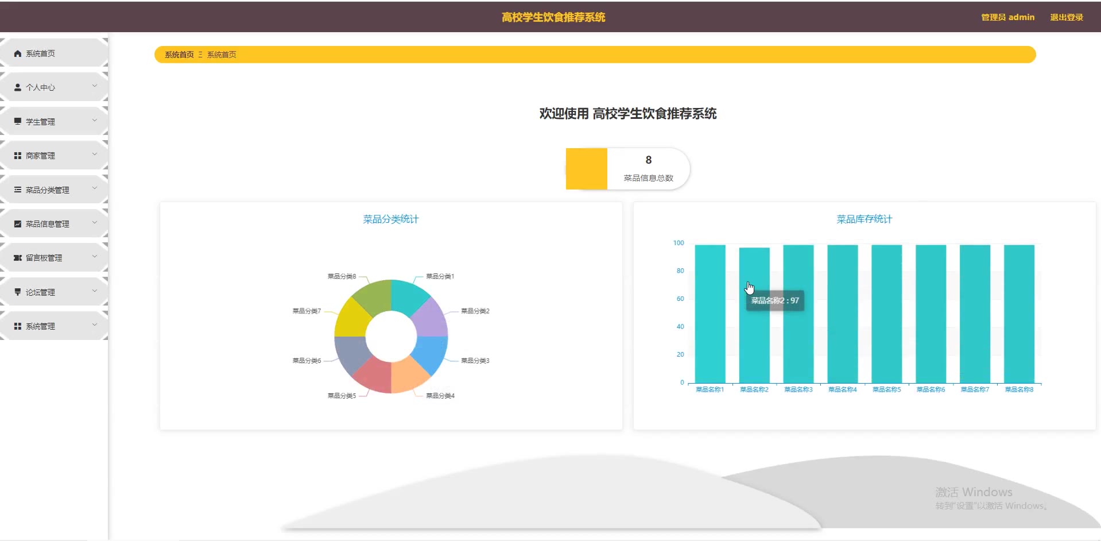Click the 欢迎使用 高校学生饮食推荐系统 welcome heading
Screen dimensions: 1101x541
click(x=628, y=114)
